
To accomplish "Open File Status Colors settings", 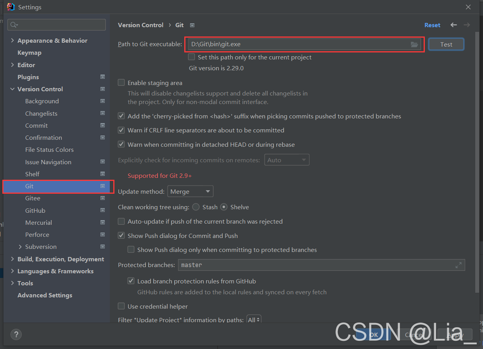I will pyautogui.click(x=49, y=149).
